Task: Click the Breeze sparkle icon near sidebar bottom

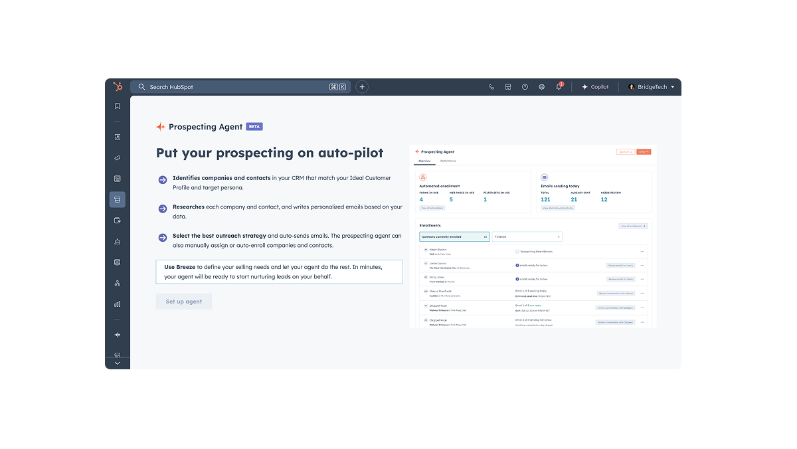Action: click(117, 335)
